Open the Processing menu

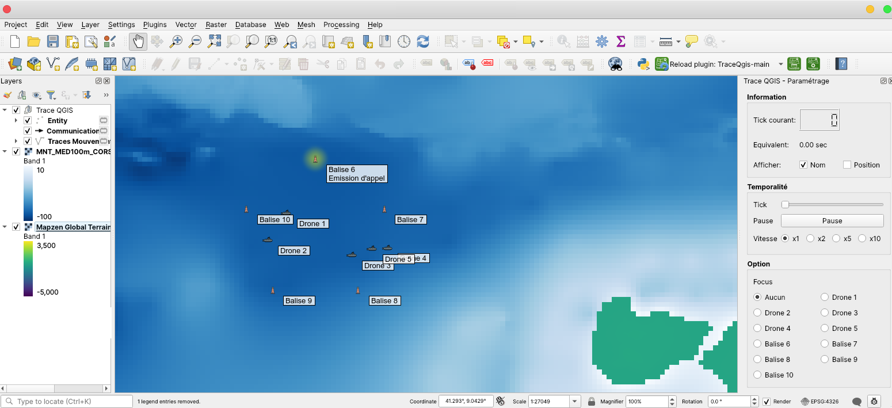[x=341, y=25]
